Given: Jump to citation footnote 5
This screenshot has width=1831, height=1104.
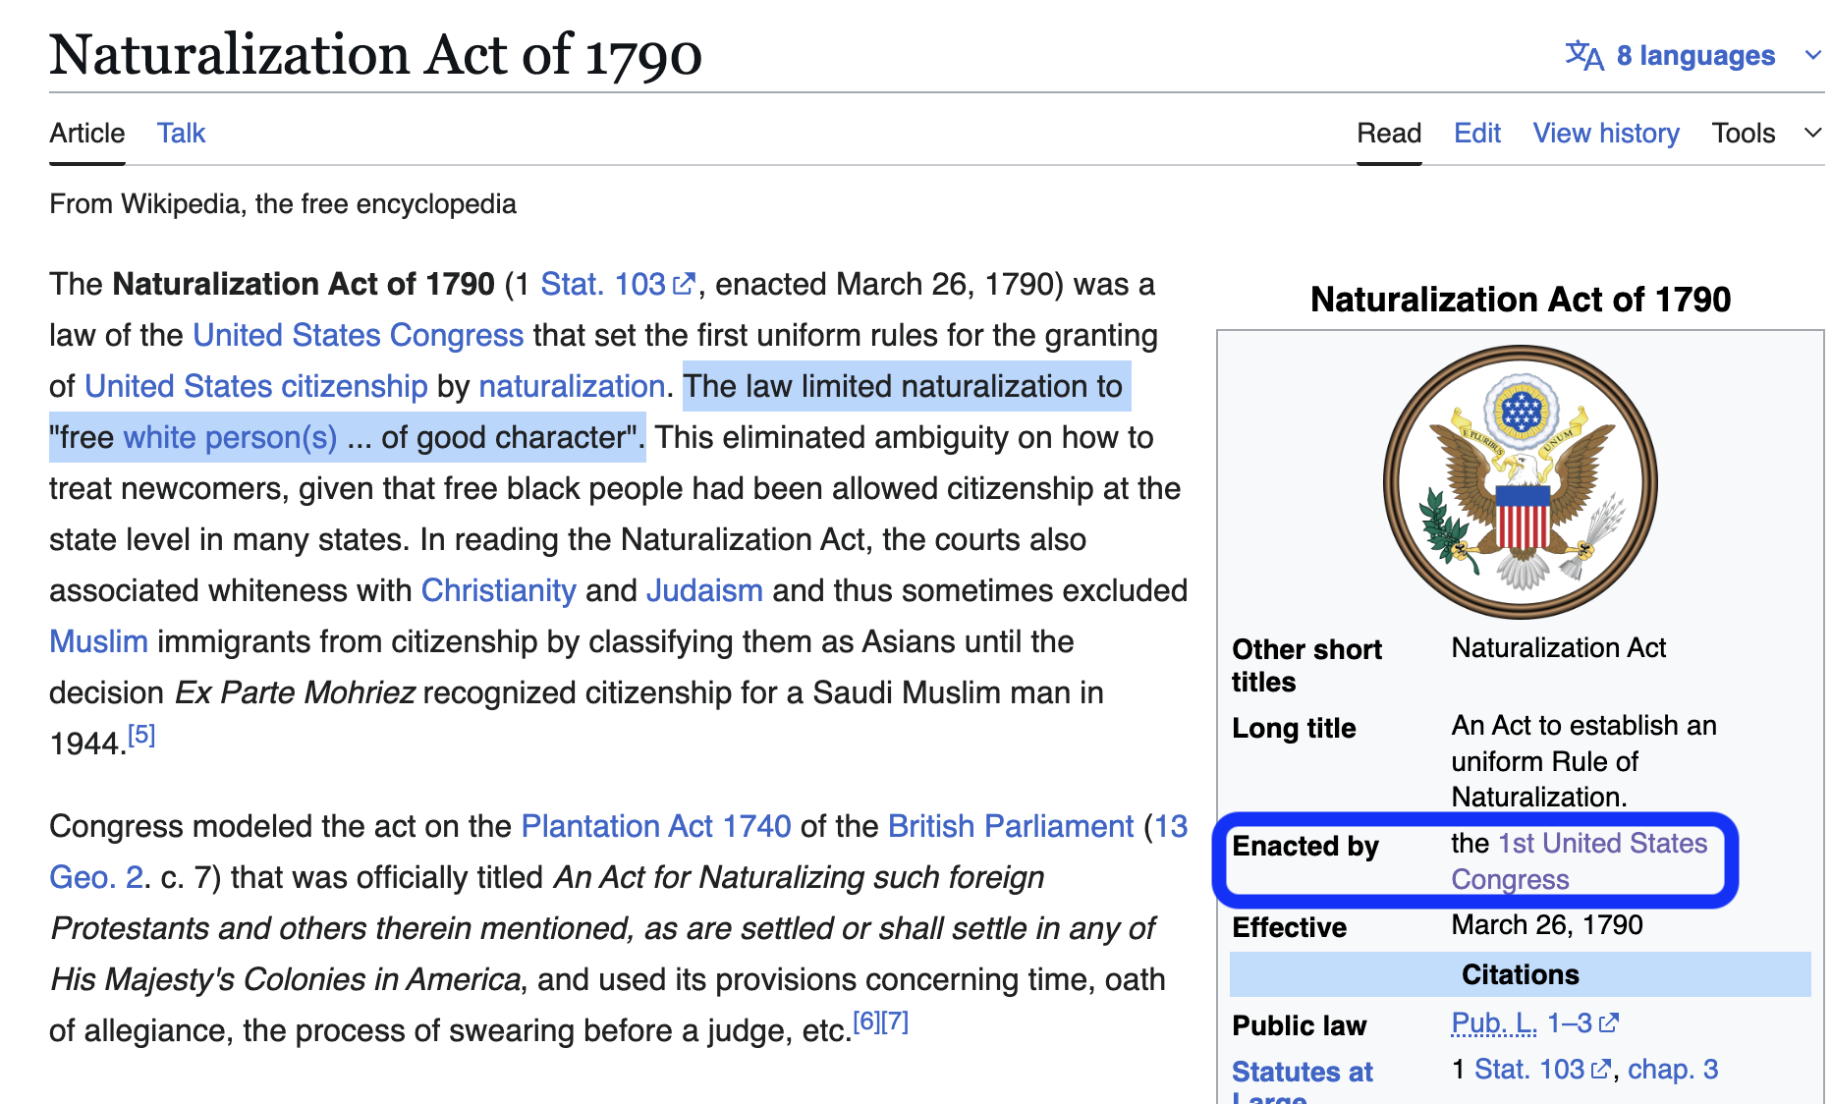Looking at the screenshot, I should [141, 735].
